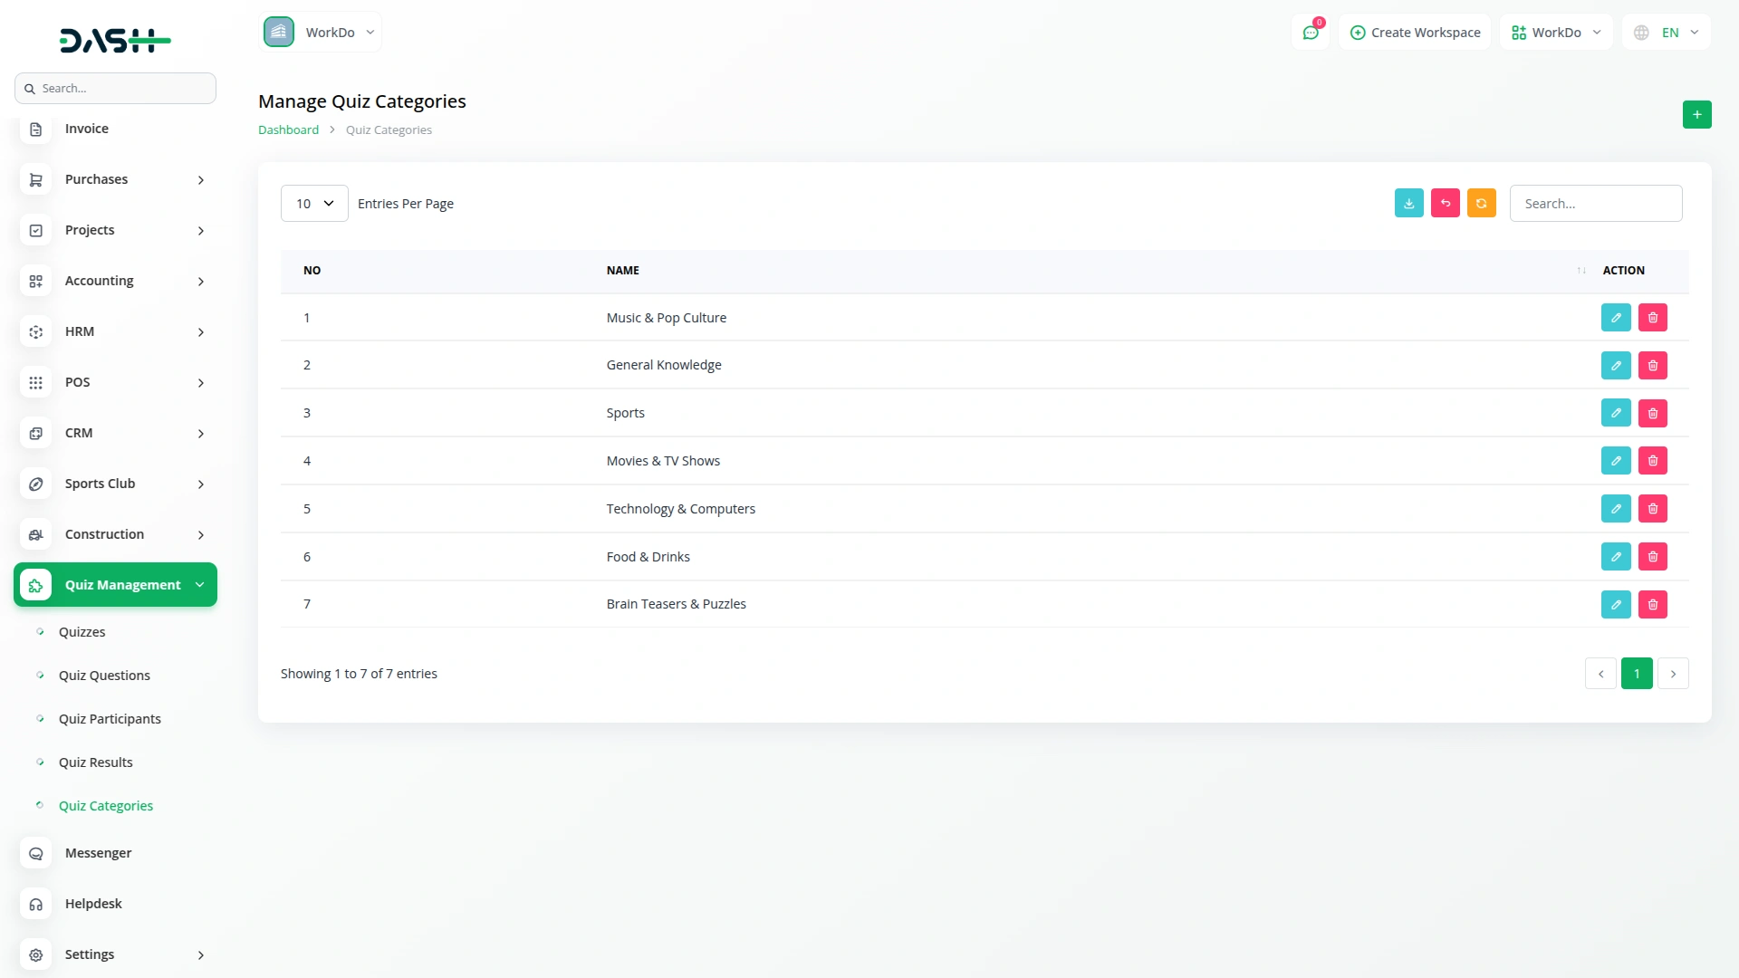This screenshot has width=1739, height=978.
Task: Click the Dashboard breadcrumb link
Action: (288, 130)
